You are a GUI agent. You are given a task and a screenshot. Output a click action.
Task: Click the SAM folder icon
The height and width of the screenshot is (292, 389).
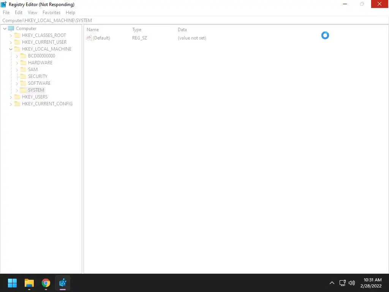coord(23,69)
